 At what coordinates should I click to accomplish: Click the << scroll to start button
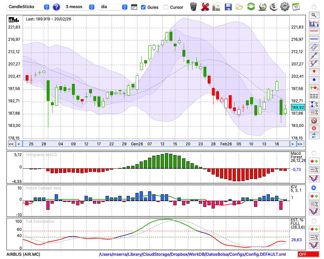pyautogui.click(x=11, y=144)
